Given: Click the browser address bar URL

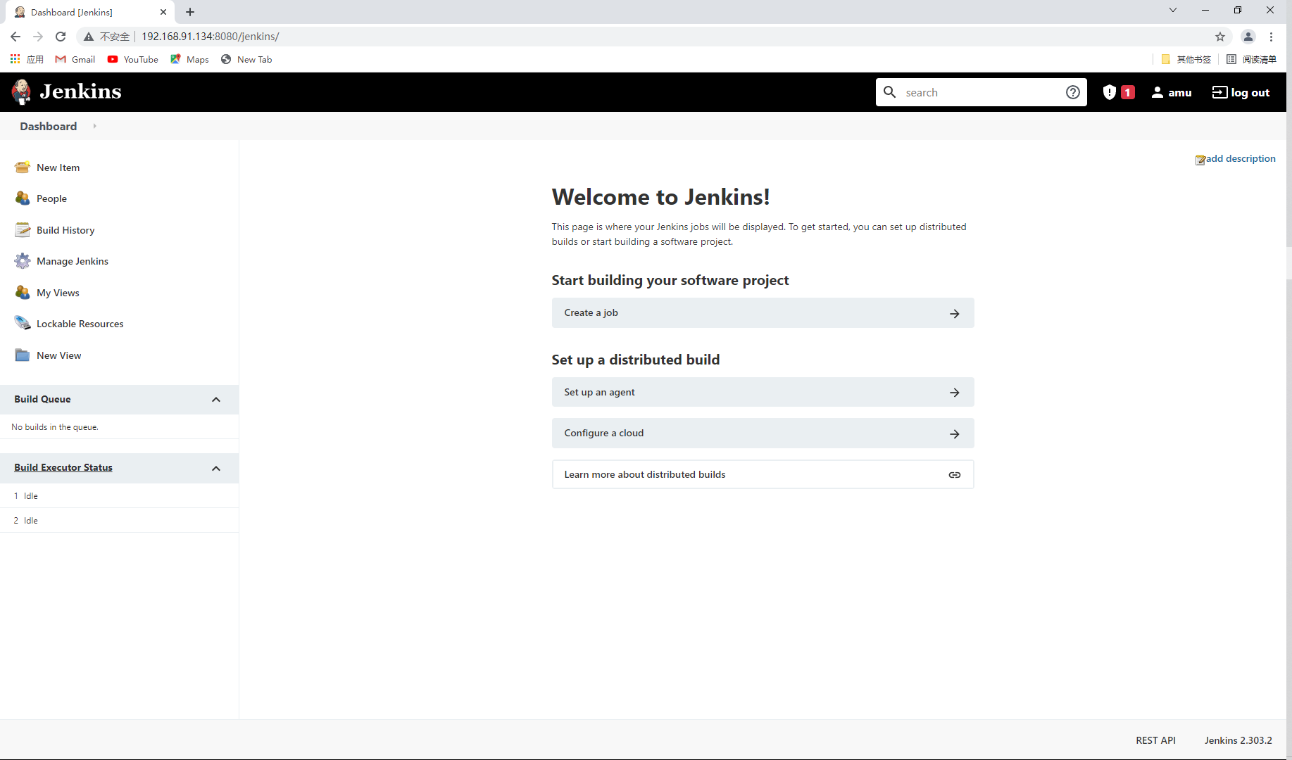Looking at the screenshot, I should (x=210, y=37).
